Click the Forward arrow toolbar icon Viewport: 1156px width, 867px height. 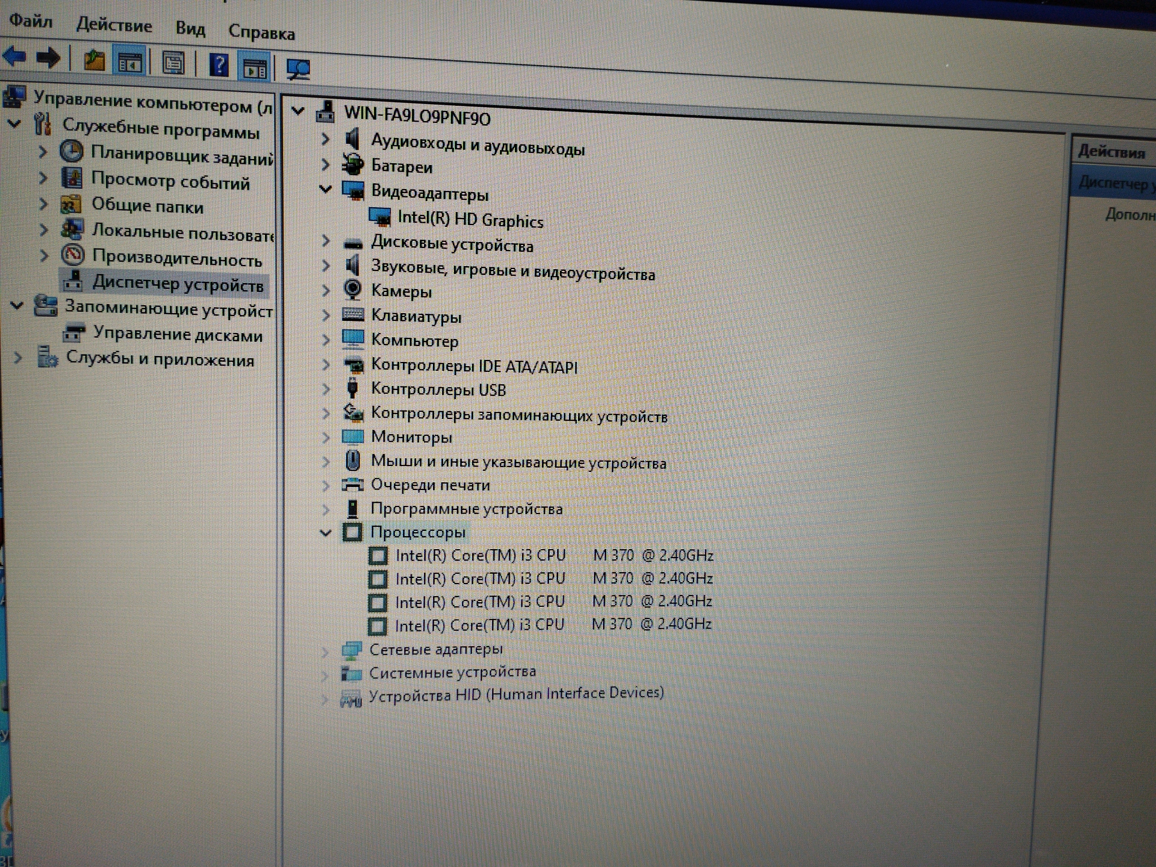(x=48, y=58)
